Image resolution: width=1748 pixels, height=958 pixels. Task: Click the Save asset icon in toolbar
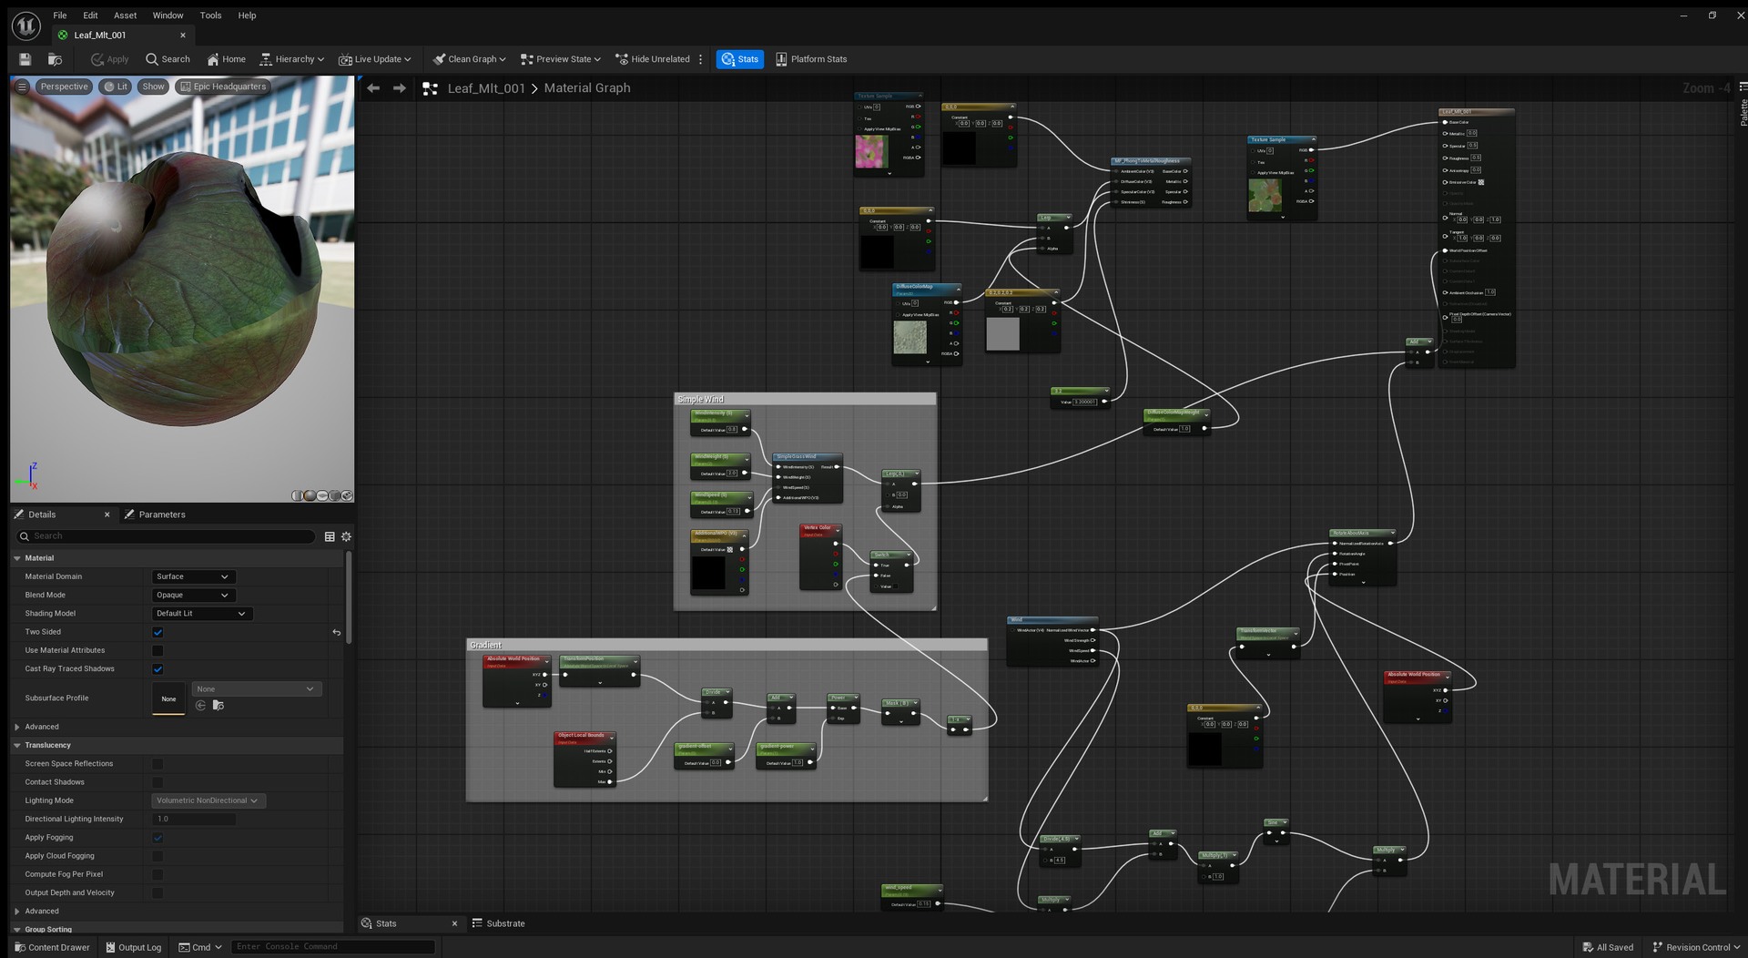coord(25,59)
